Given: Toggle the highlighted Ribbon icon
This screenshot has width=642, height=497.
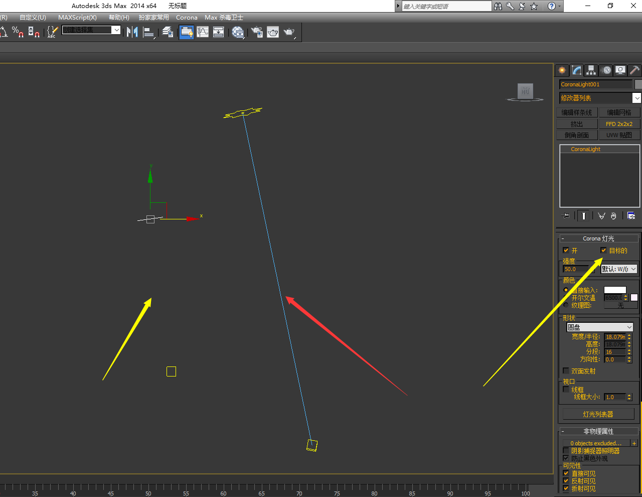Looking at the screenshot, I should [x=187, y=32].
